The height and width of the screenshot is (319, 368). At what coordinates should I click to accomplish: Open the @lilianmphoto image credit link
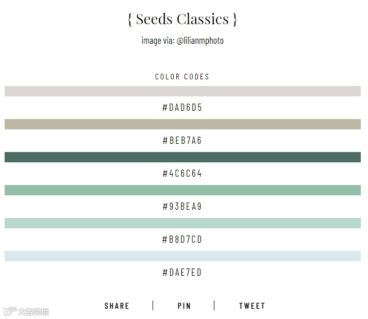point(200,41)
